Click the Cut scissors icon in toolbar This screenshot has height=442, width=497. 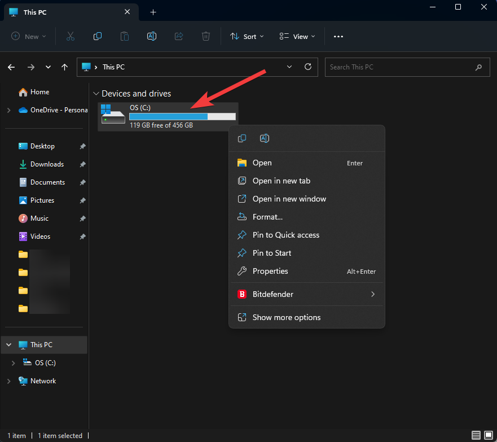[71, 36]
